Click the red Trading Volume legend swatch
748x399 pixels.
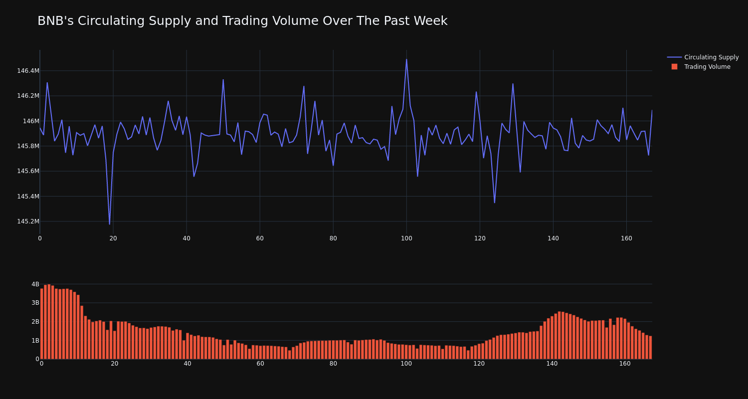674,67
